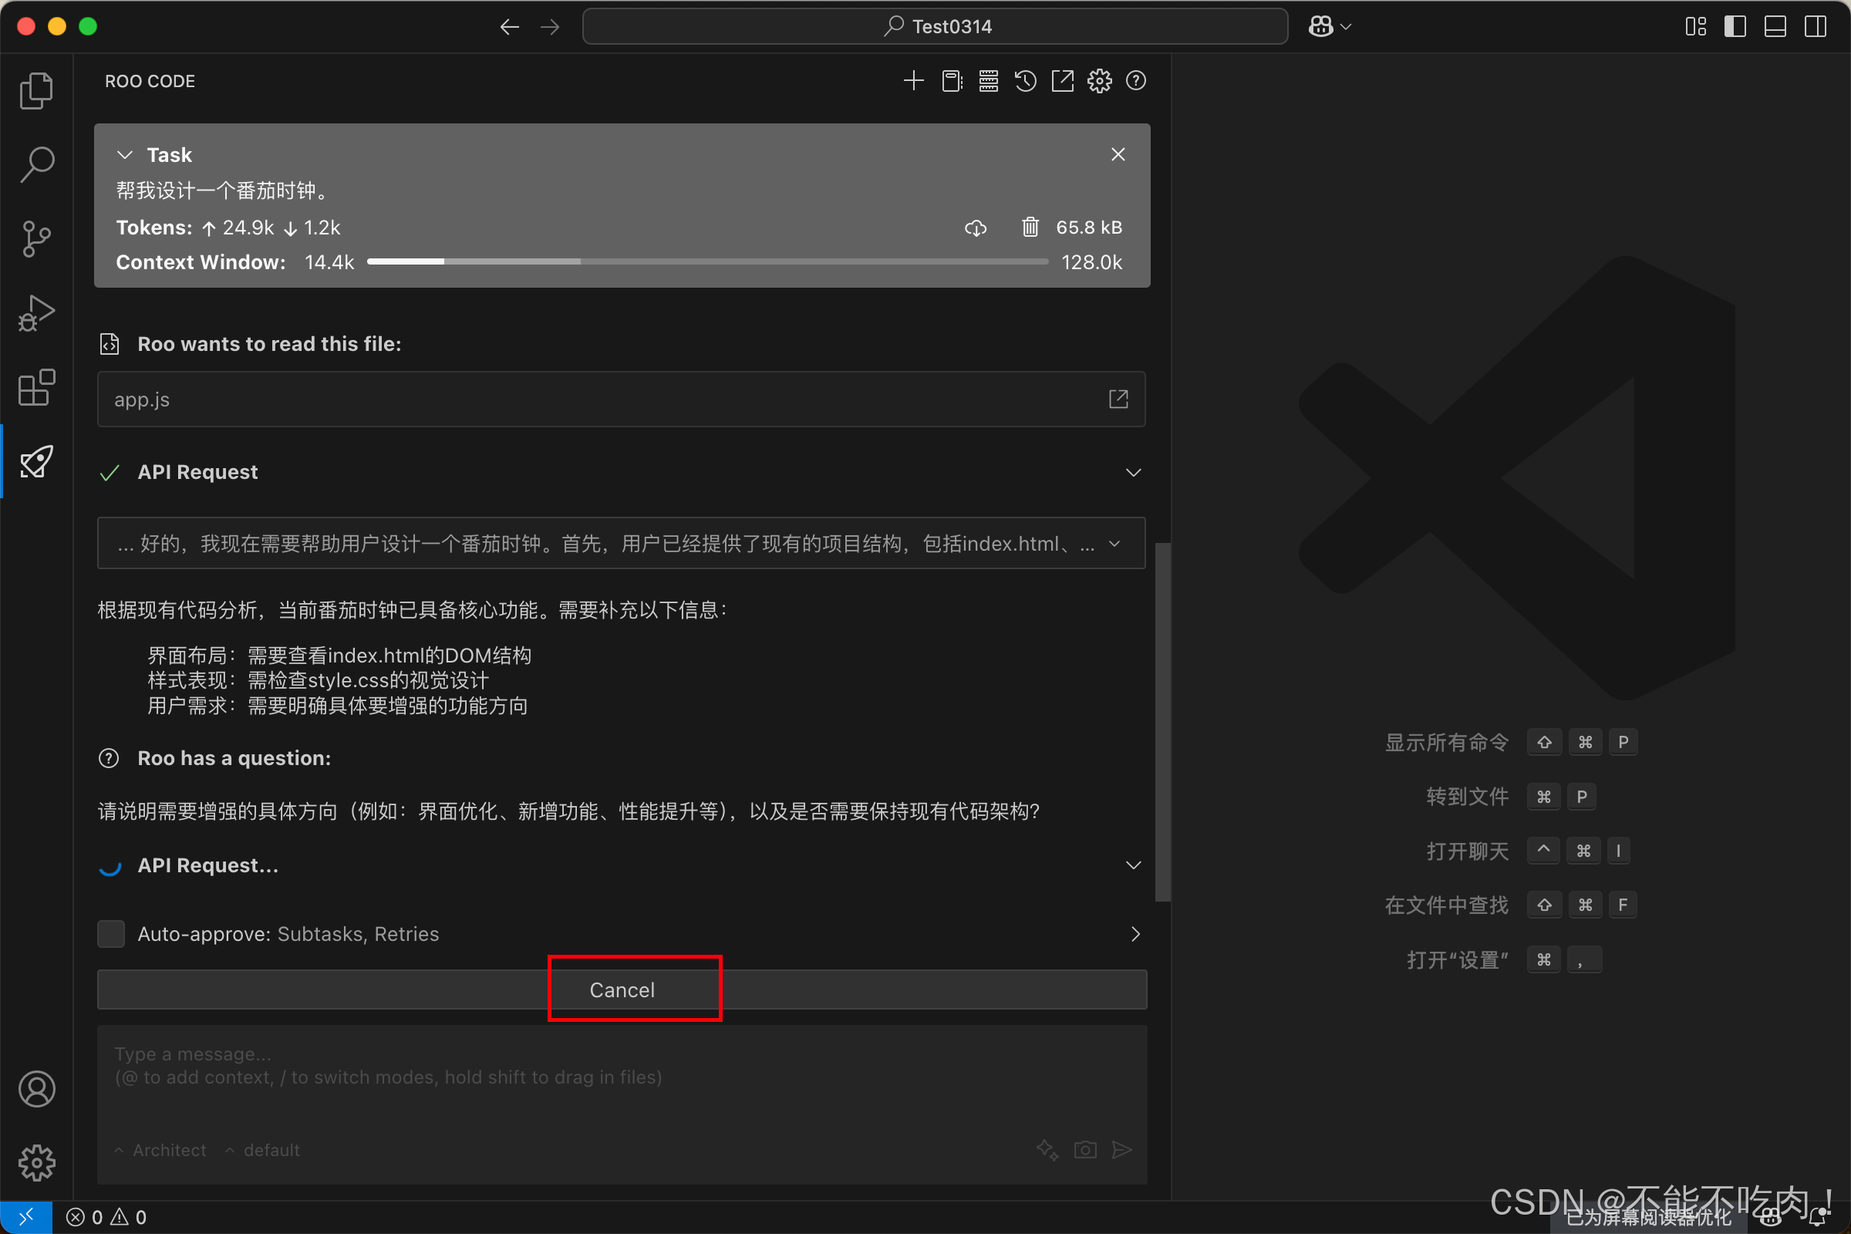The height and width of the screenshot is (1234, 1851).
Task: Click the Roo Code history icon
Action: point(1025,81)
